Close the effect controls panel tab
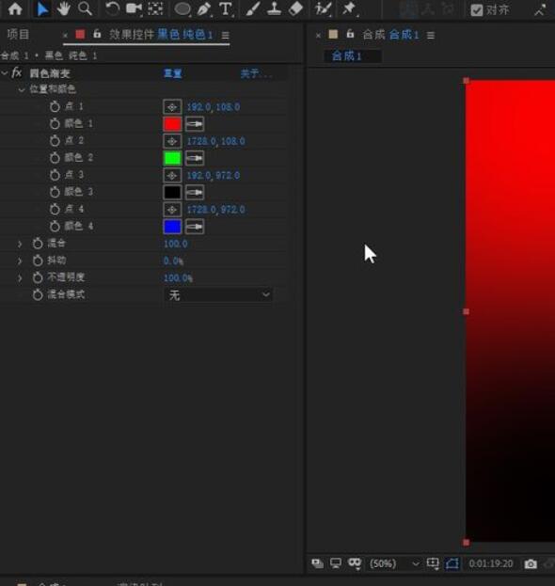 pos(65,35)
